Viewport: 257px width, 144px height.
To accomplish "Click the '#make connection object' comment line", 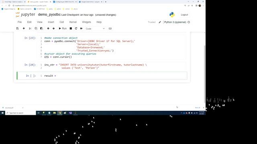I will pos(61,38).
